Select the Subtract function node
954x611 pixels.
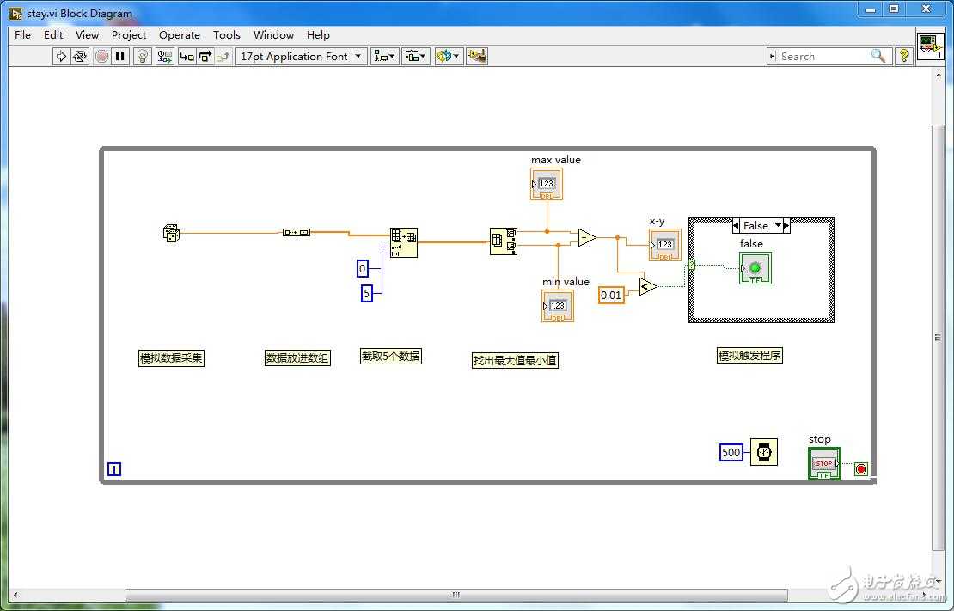pos(586,237)
